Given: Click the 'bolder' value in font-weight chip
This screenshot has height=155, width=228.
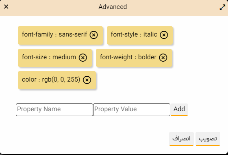Looking at the screenshot, I should coord(147,57).
